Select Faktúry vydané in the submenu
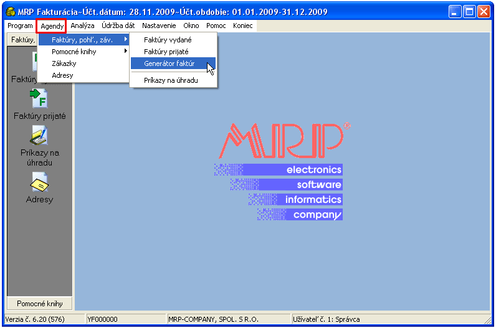The image size is (496, 328). tap(173, 40)
